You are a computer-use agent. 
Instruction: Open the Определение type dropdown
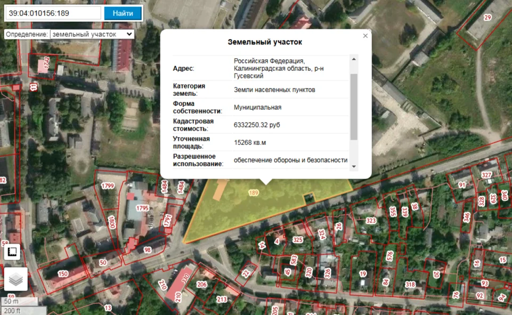[92, 34]
